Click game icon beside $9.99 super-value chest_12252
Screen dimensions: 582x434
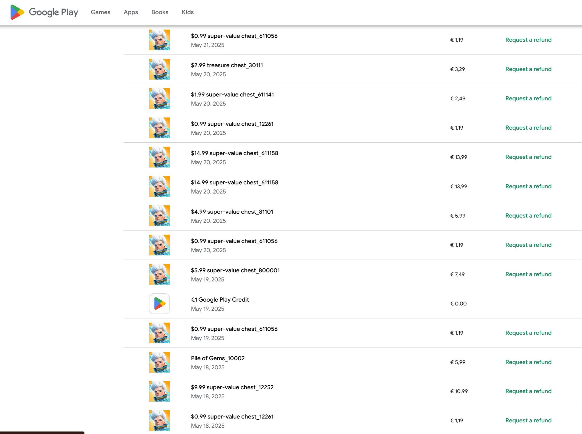tap(159, 391)
